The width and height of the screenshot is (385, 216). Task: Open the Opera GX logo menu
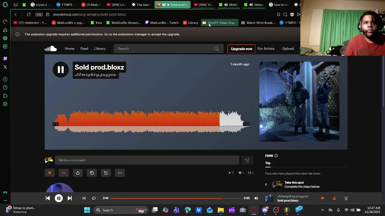point(5,5)
